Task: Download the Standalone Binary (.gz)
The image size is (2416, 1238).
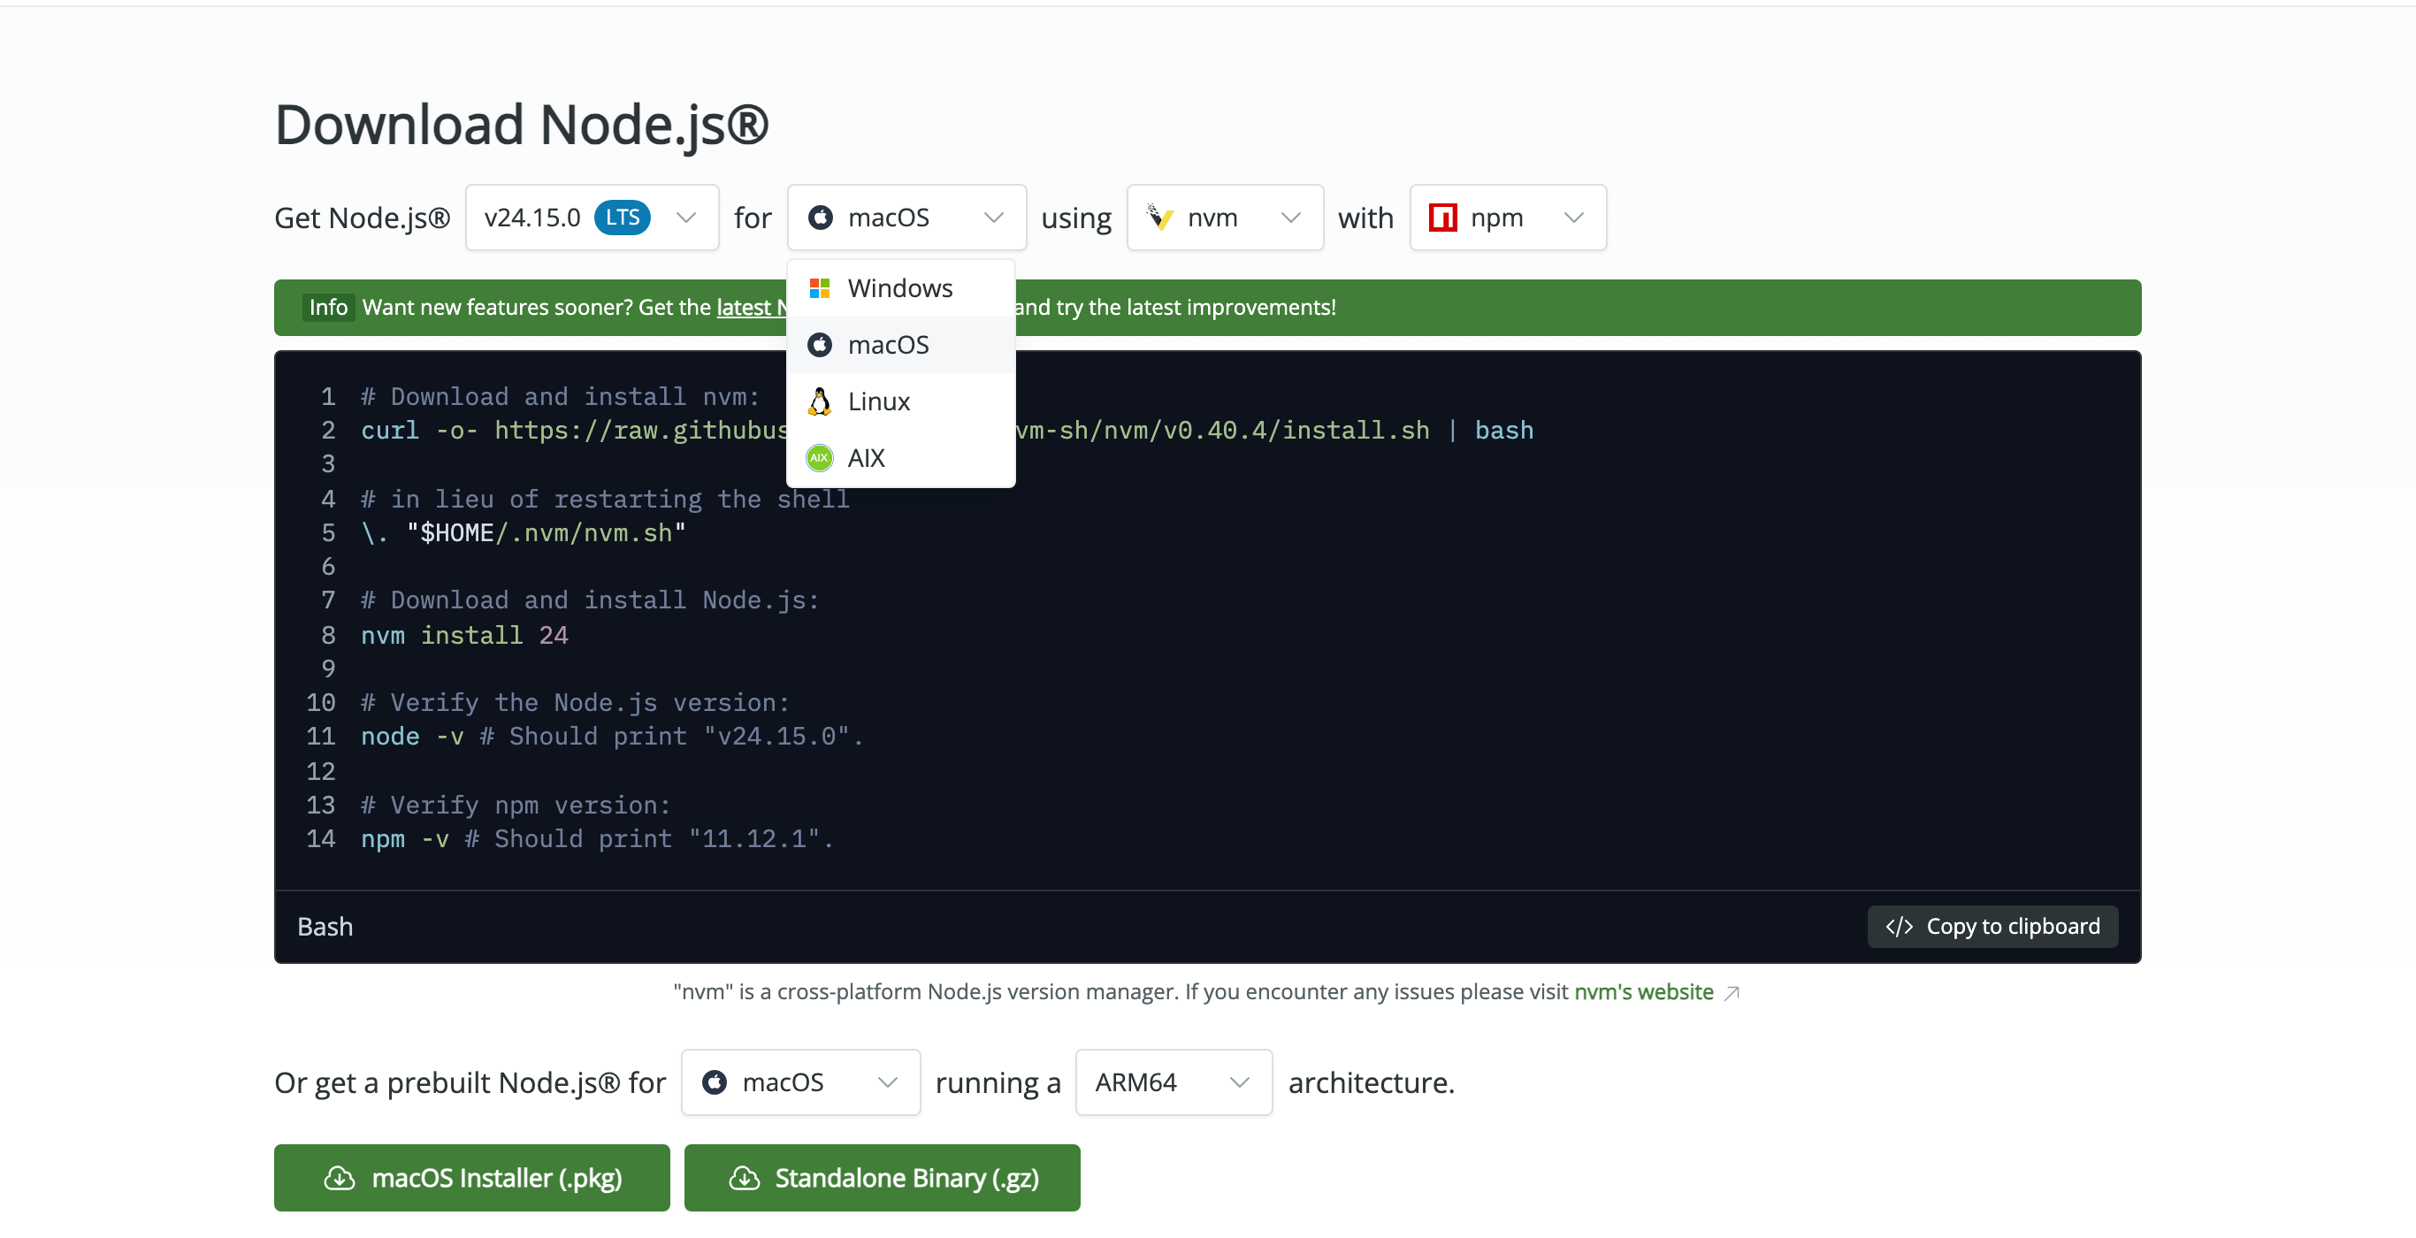Action: [x=882, y=1178]
